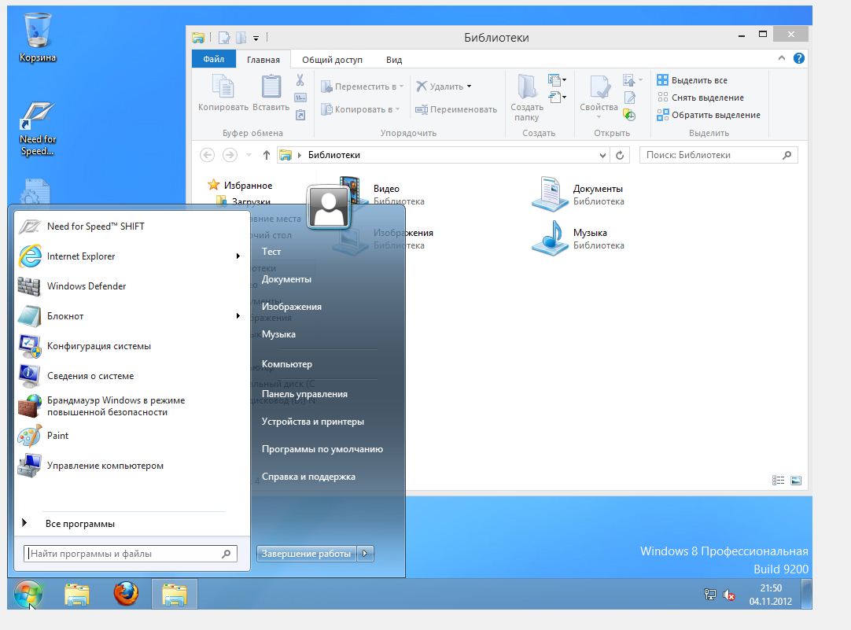Open Справка и поддержка from Start menu
Screen dimensions: 851x630
(x=308, y=477)
